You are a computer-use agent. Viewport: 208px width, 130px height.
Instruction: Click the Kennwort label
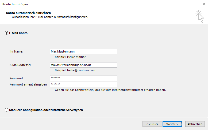click(17, 78)
